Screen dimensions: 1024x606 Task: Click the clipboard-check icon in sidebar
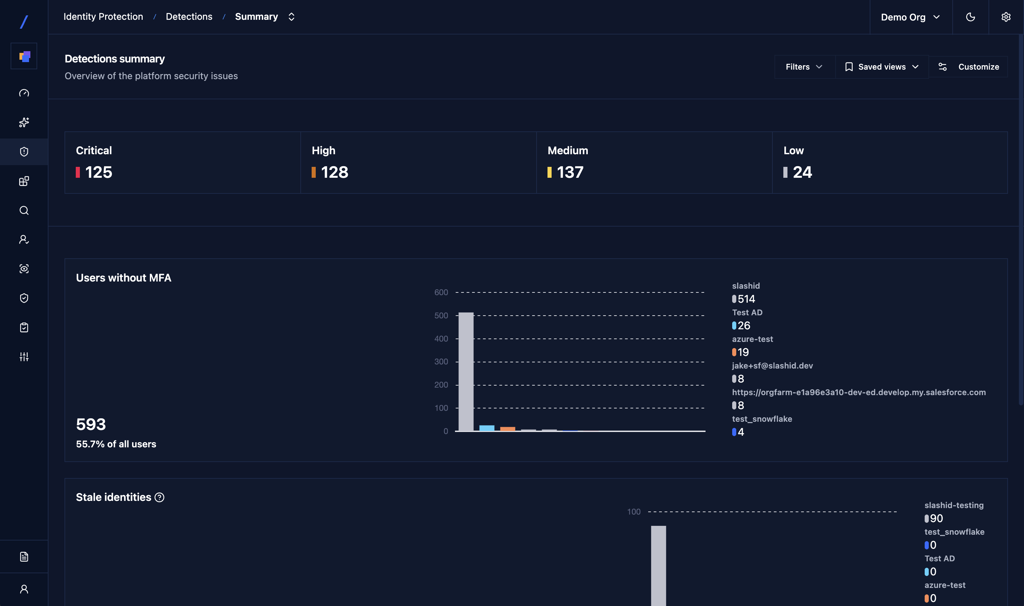(24, 327)
